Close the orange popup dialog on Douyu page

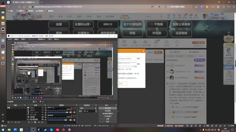[x=143, y=51]
